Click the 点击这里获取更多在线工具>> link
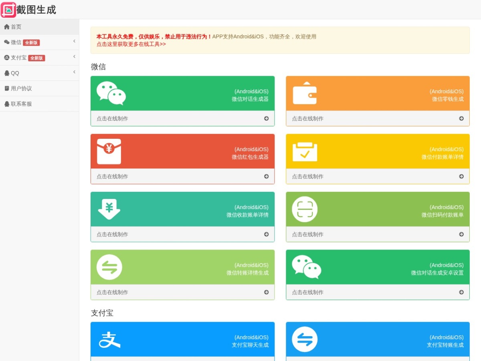The image size is (481, 361). 131,44
